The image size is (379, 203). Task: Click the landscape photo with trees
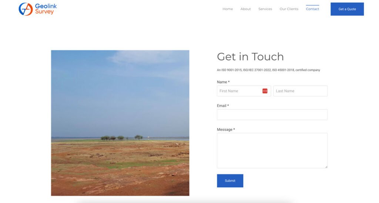point(120,123)
